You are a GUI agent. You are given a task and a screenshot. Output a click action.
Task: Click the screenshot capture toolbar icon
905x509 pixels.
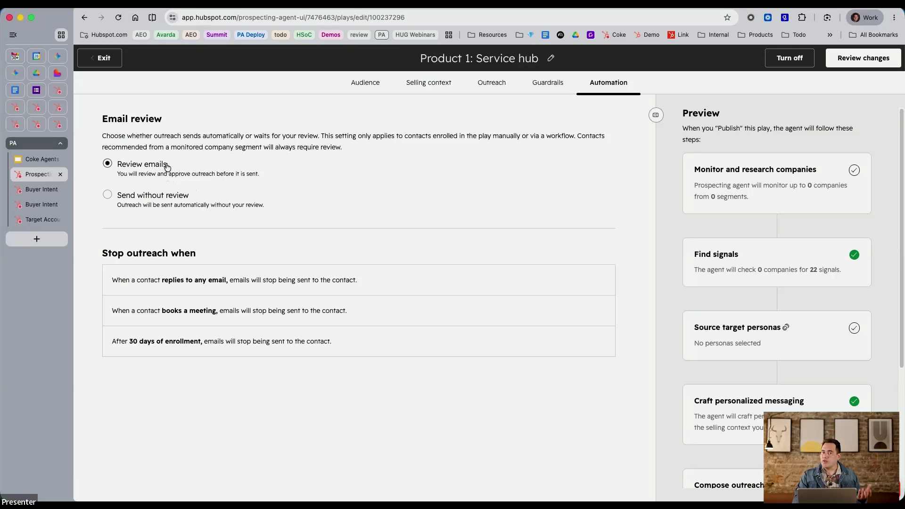point(827,17)
